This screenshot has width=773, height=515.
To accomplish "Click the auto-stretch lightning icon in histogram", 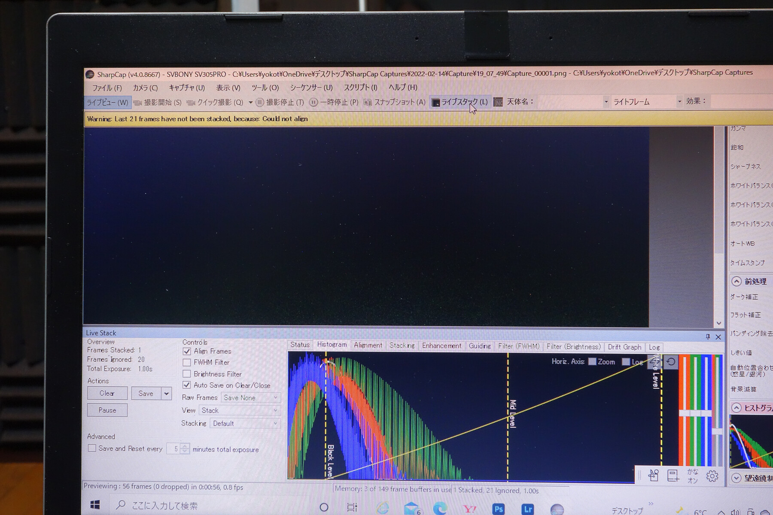I will [654, 363].
